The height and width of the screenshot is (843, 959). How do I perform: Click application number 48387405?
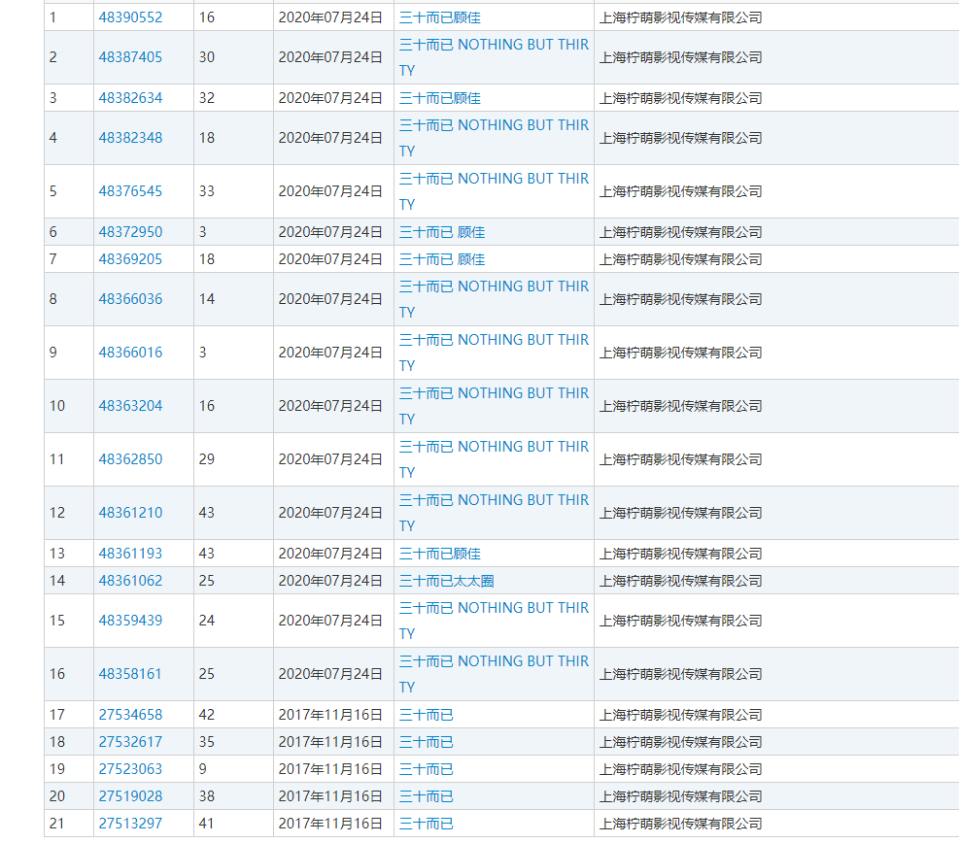[130, 57]
